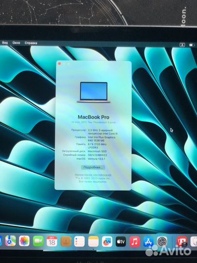
Task: Click the 'Память' label
Action: click(x=81, y=144)
